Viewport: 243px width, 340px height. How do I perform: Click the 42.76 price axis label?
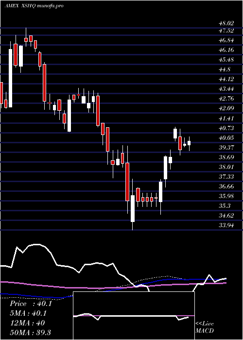click(226, 99)
